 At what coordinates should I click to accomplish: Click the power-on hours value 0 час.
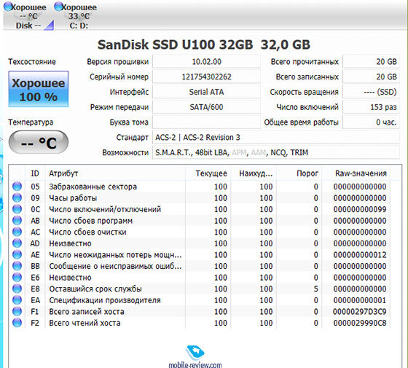pos(371,122)
